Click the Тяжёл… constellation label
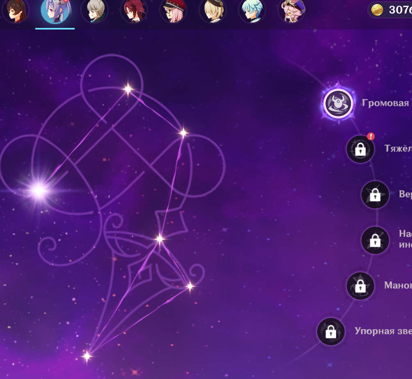The width and height of the screenshot is (412, 379). tap(398, 148)
